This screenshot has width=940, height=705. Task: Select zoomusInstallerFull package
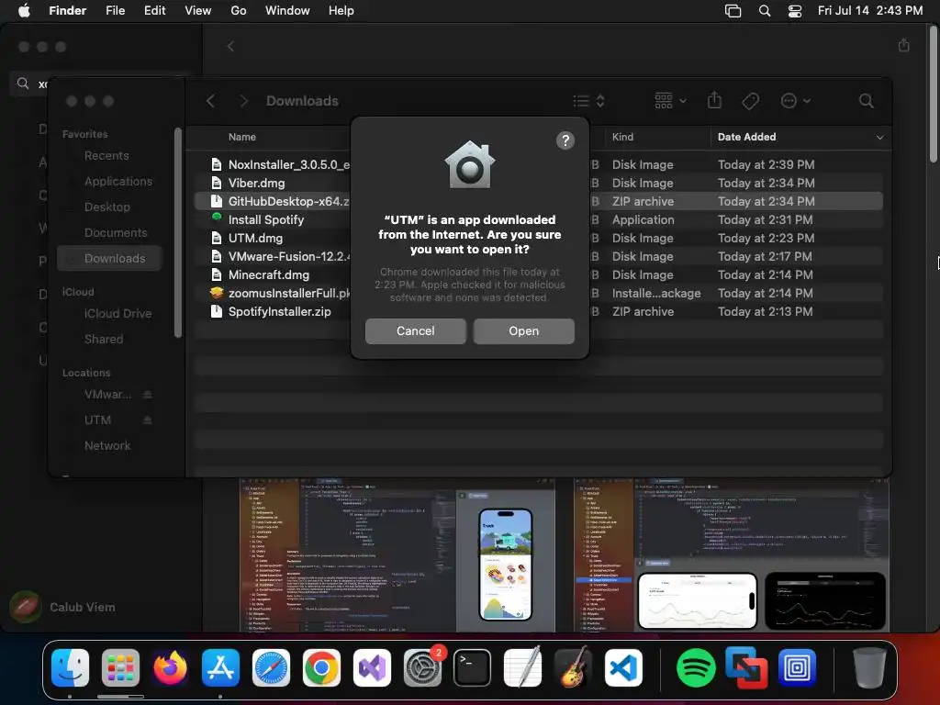click(538, 293)
